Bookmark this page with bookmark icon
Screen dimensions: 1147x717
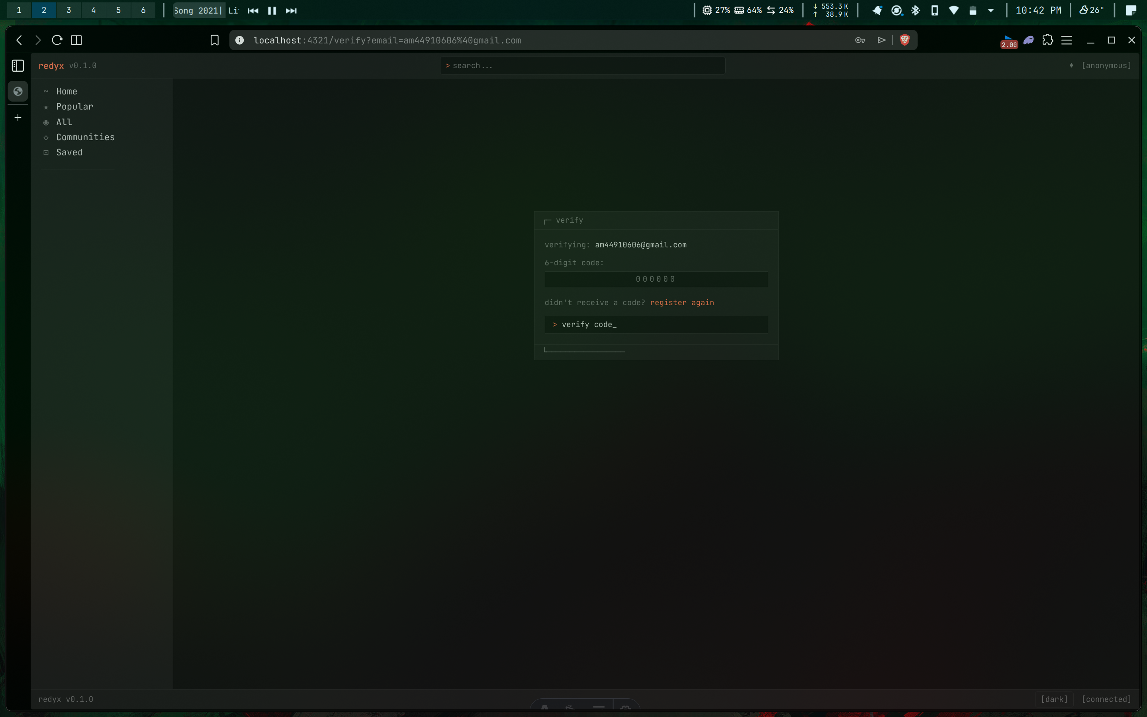pos(215,40)
